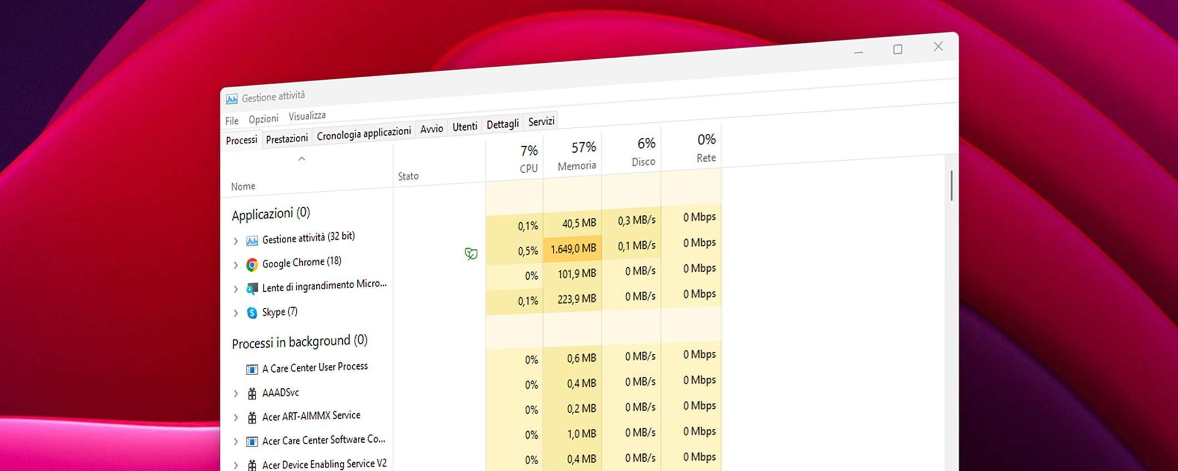The image size is (1178, 471).
Task: Switch to the Avvio tab
Action: click(x=432, y=129)
